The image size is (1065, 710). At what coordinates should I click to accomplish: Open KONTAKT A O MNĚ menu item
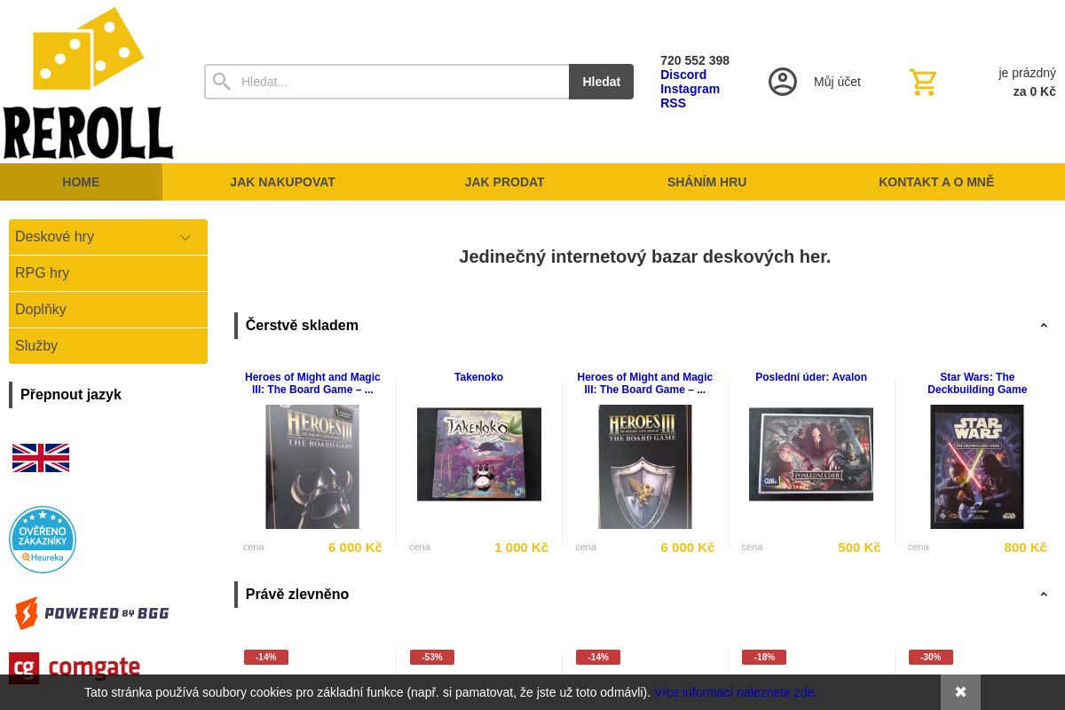pyautogui.click(x=936, y=182)
